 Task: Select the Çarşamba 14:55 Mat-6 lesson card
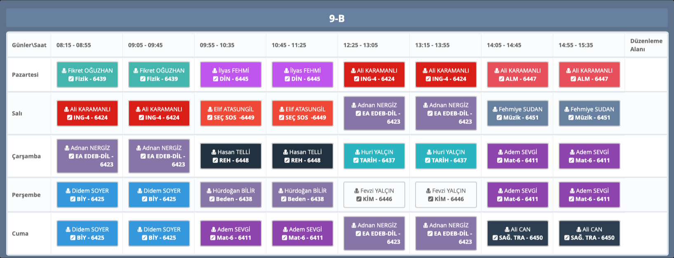589,156
